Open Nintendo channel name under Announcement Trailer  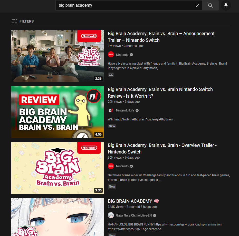(122, 55)
